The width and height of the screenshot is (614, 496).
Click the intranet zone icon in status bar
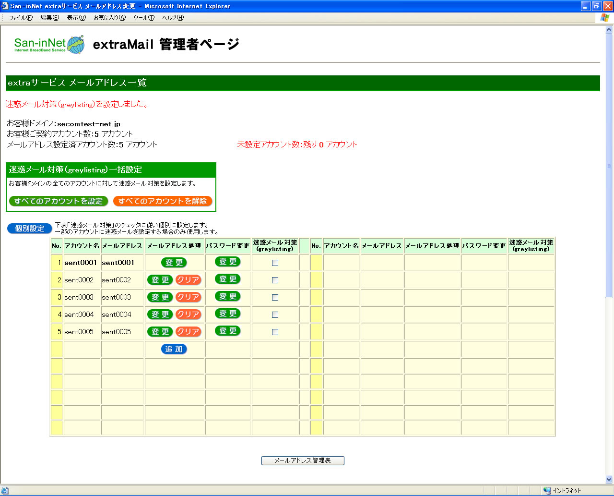547,490
